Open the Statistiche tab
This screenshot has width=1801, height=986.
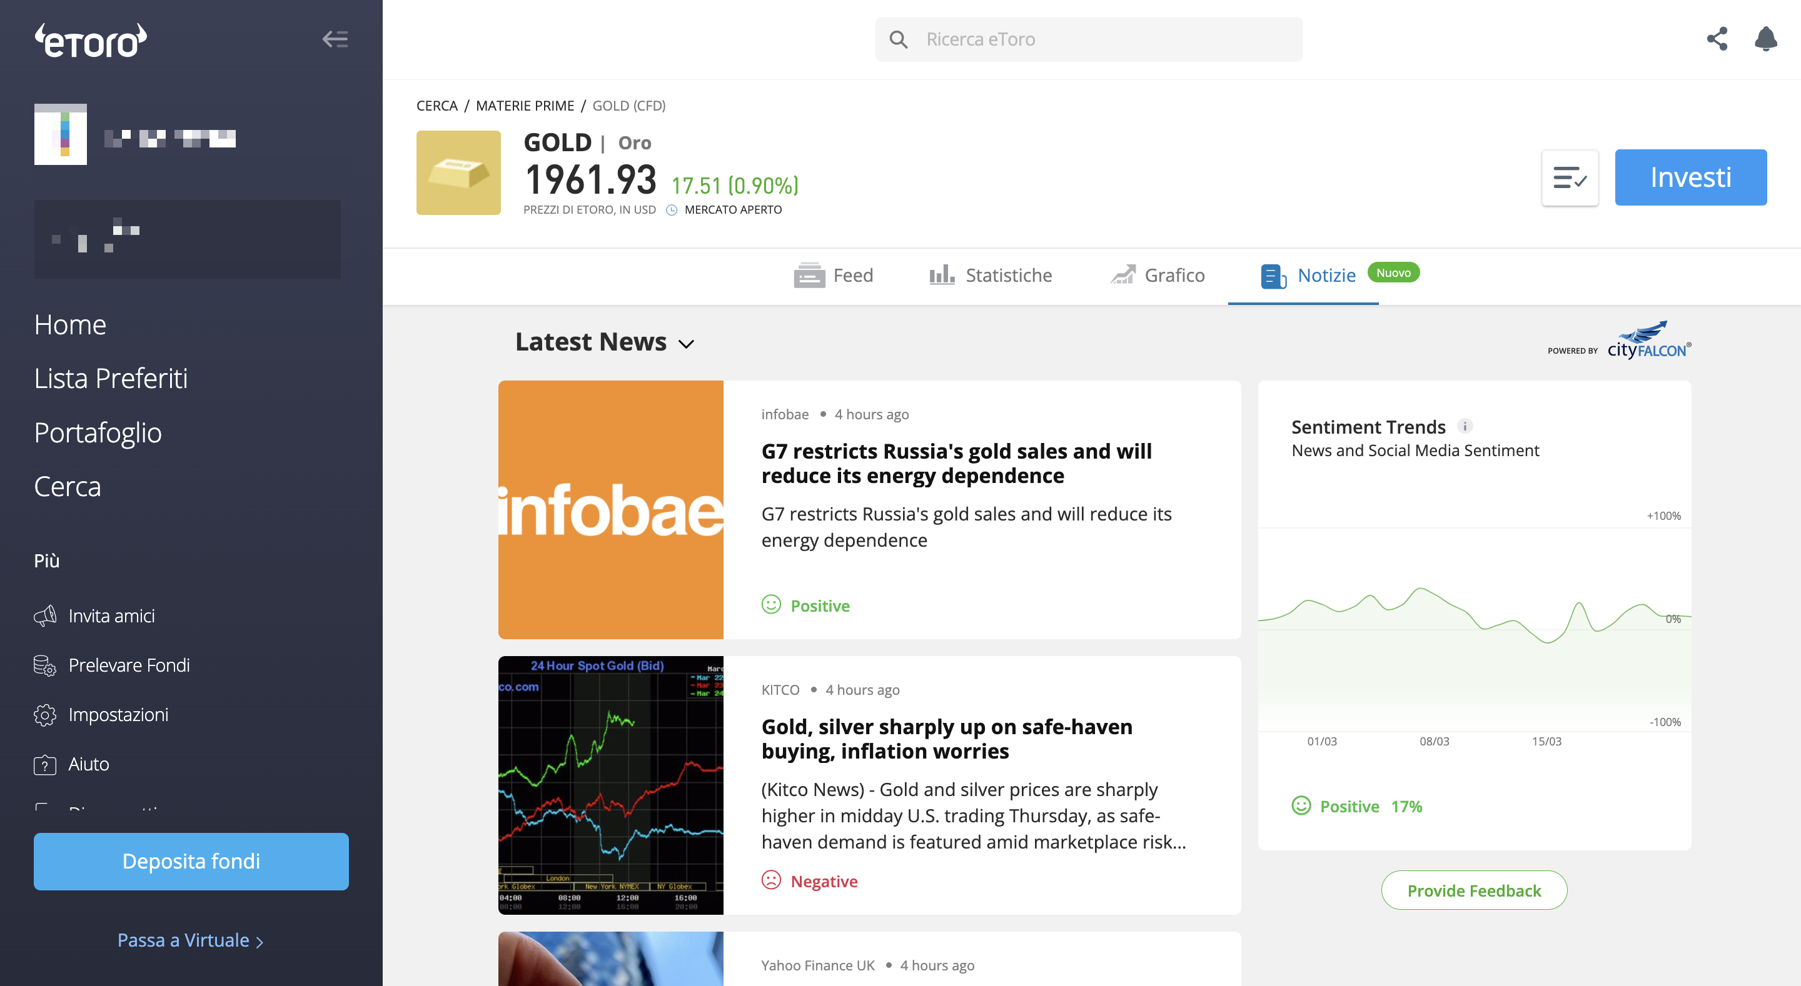(x=990, y=276)
